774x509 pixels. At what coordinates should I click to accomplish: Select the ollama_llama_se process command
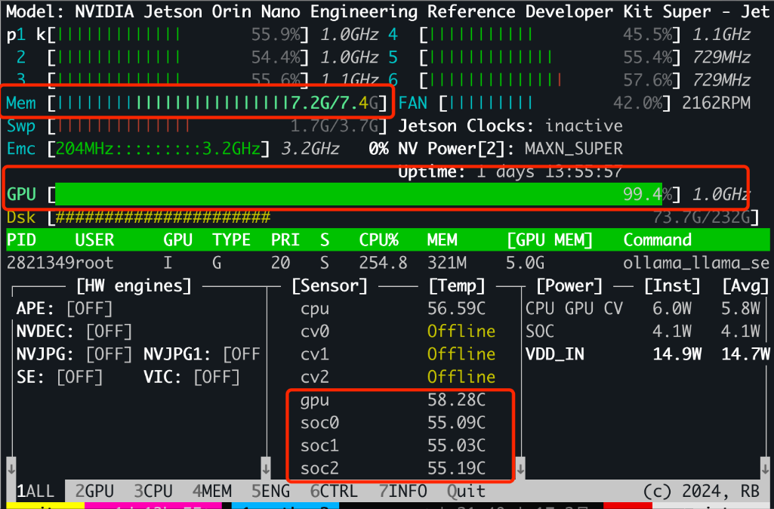click(696, 263)
